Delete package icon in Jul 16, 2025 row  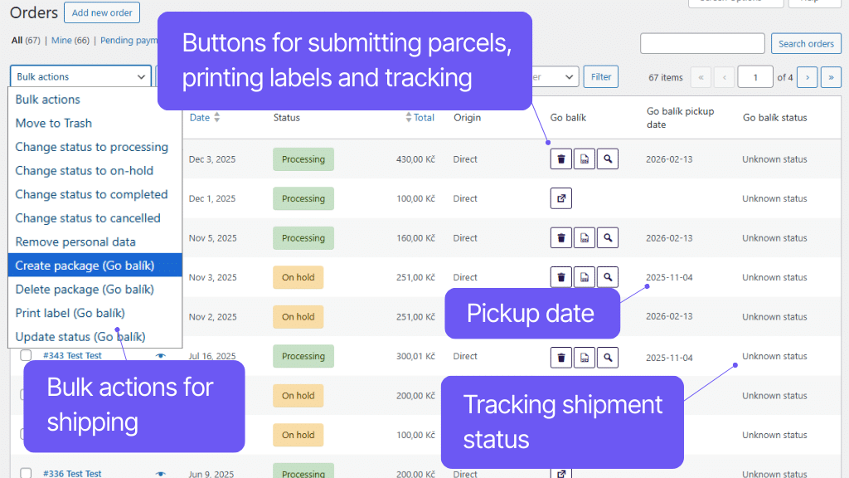pyautogui.click(x=561, y=358)
